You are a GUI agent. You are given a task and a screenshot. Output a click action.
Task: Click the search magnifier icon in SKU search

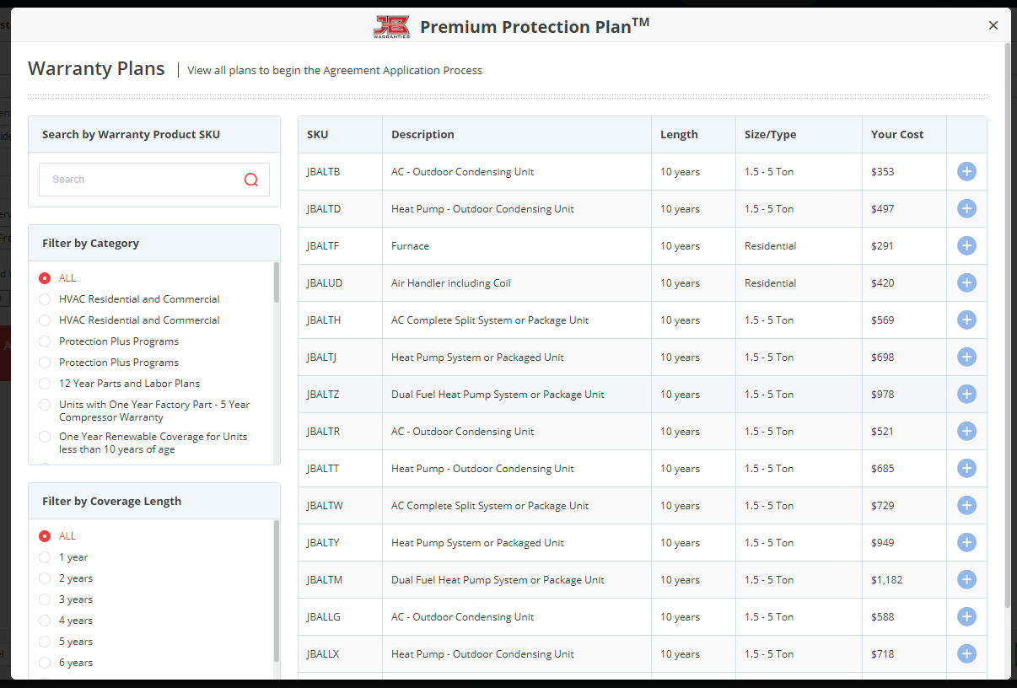(x=251, y=180)
